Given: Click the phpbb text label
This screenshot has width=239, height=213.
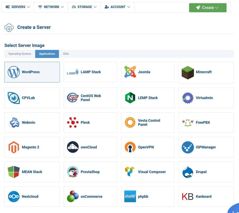Looking at the screenshot, I should [143, 196].
